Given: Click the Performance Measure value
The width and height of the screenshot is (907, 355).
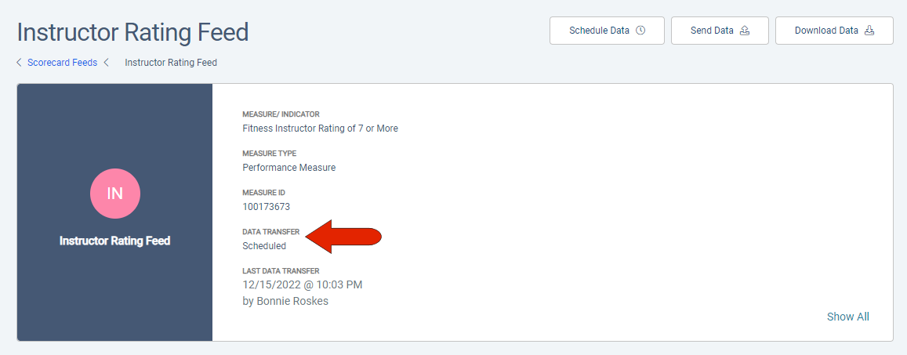Looking at the screenshot, I should [x=288, y=168].
